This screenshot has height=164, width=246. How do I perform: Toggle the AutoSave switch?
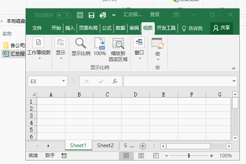[64, 15]
